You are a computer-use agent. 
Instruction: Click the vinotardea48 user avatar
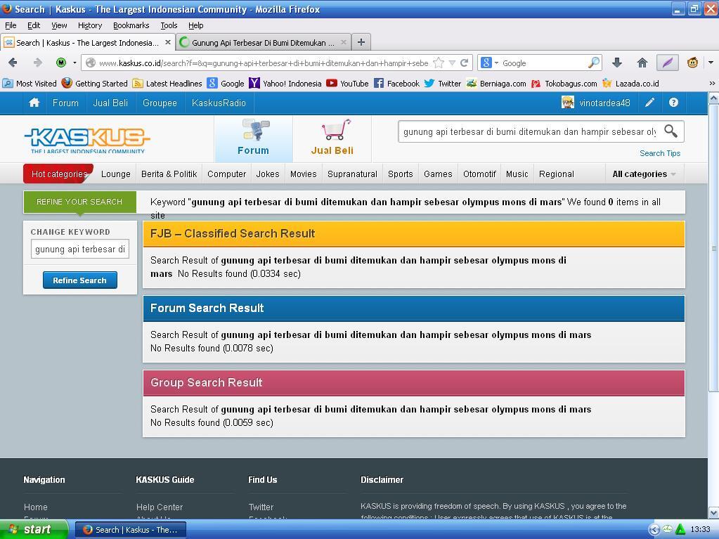click(568, 103)
